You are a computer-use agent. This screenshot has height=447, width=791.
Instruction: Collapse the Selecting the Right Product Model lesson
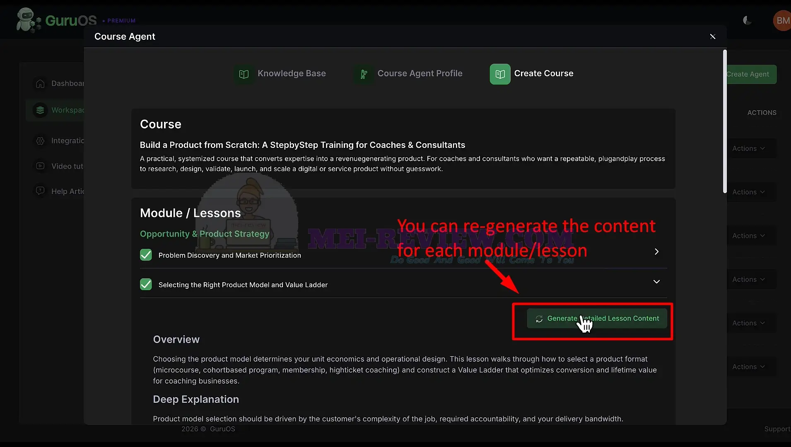click(656, 282)
